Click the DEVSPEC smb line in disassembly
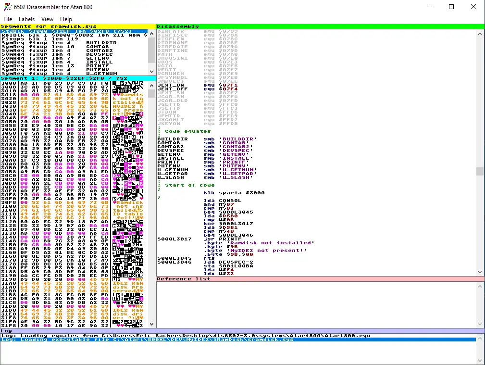The height and width of the screenshot is (365, 485). pyautogui.click(x=205, y=151)
